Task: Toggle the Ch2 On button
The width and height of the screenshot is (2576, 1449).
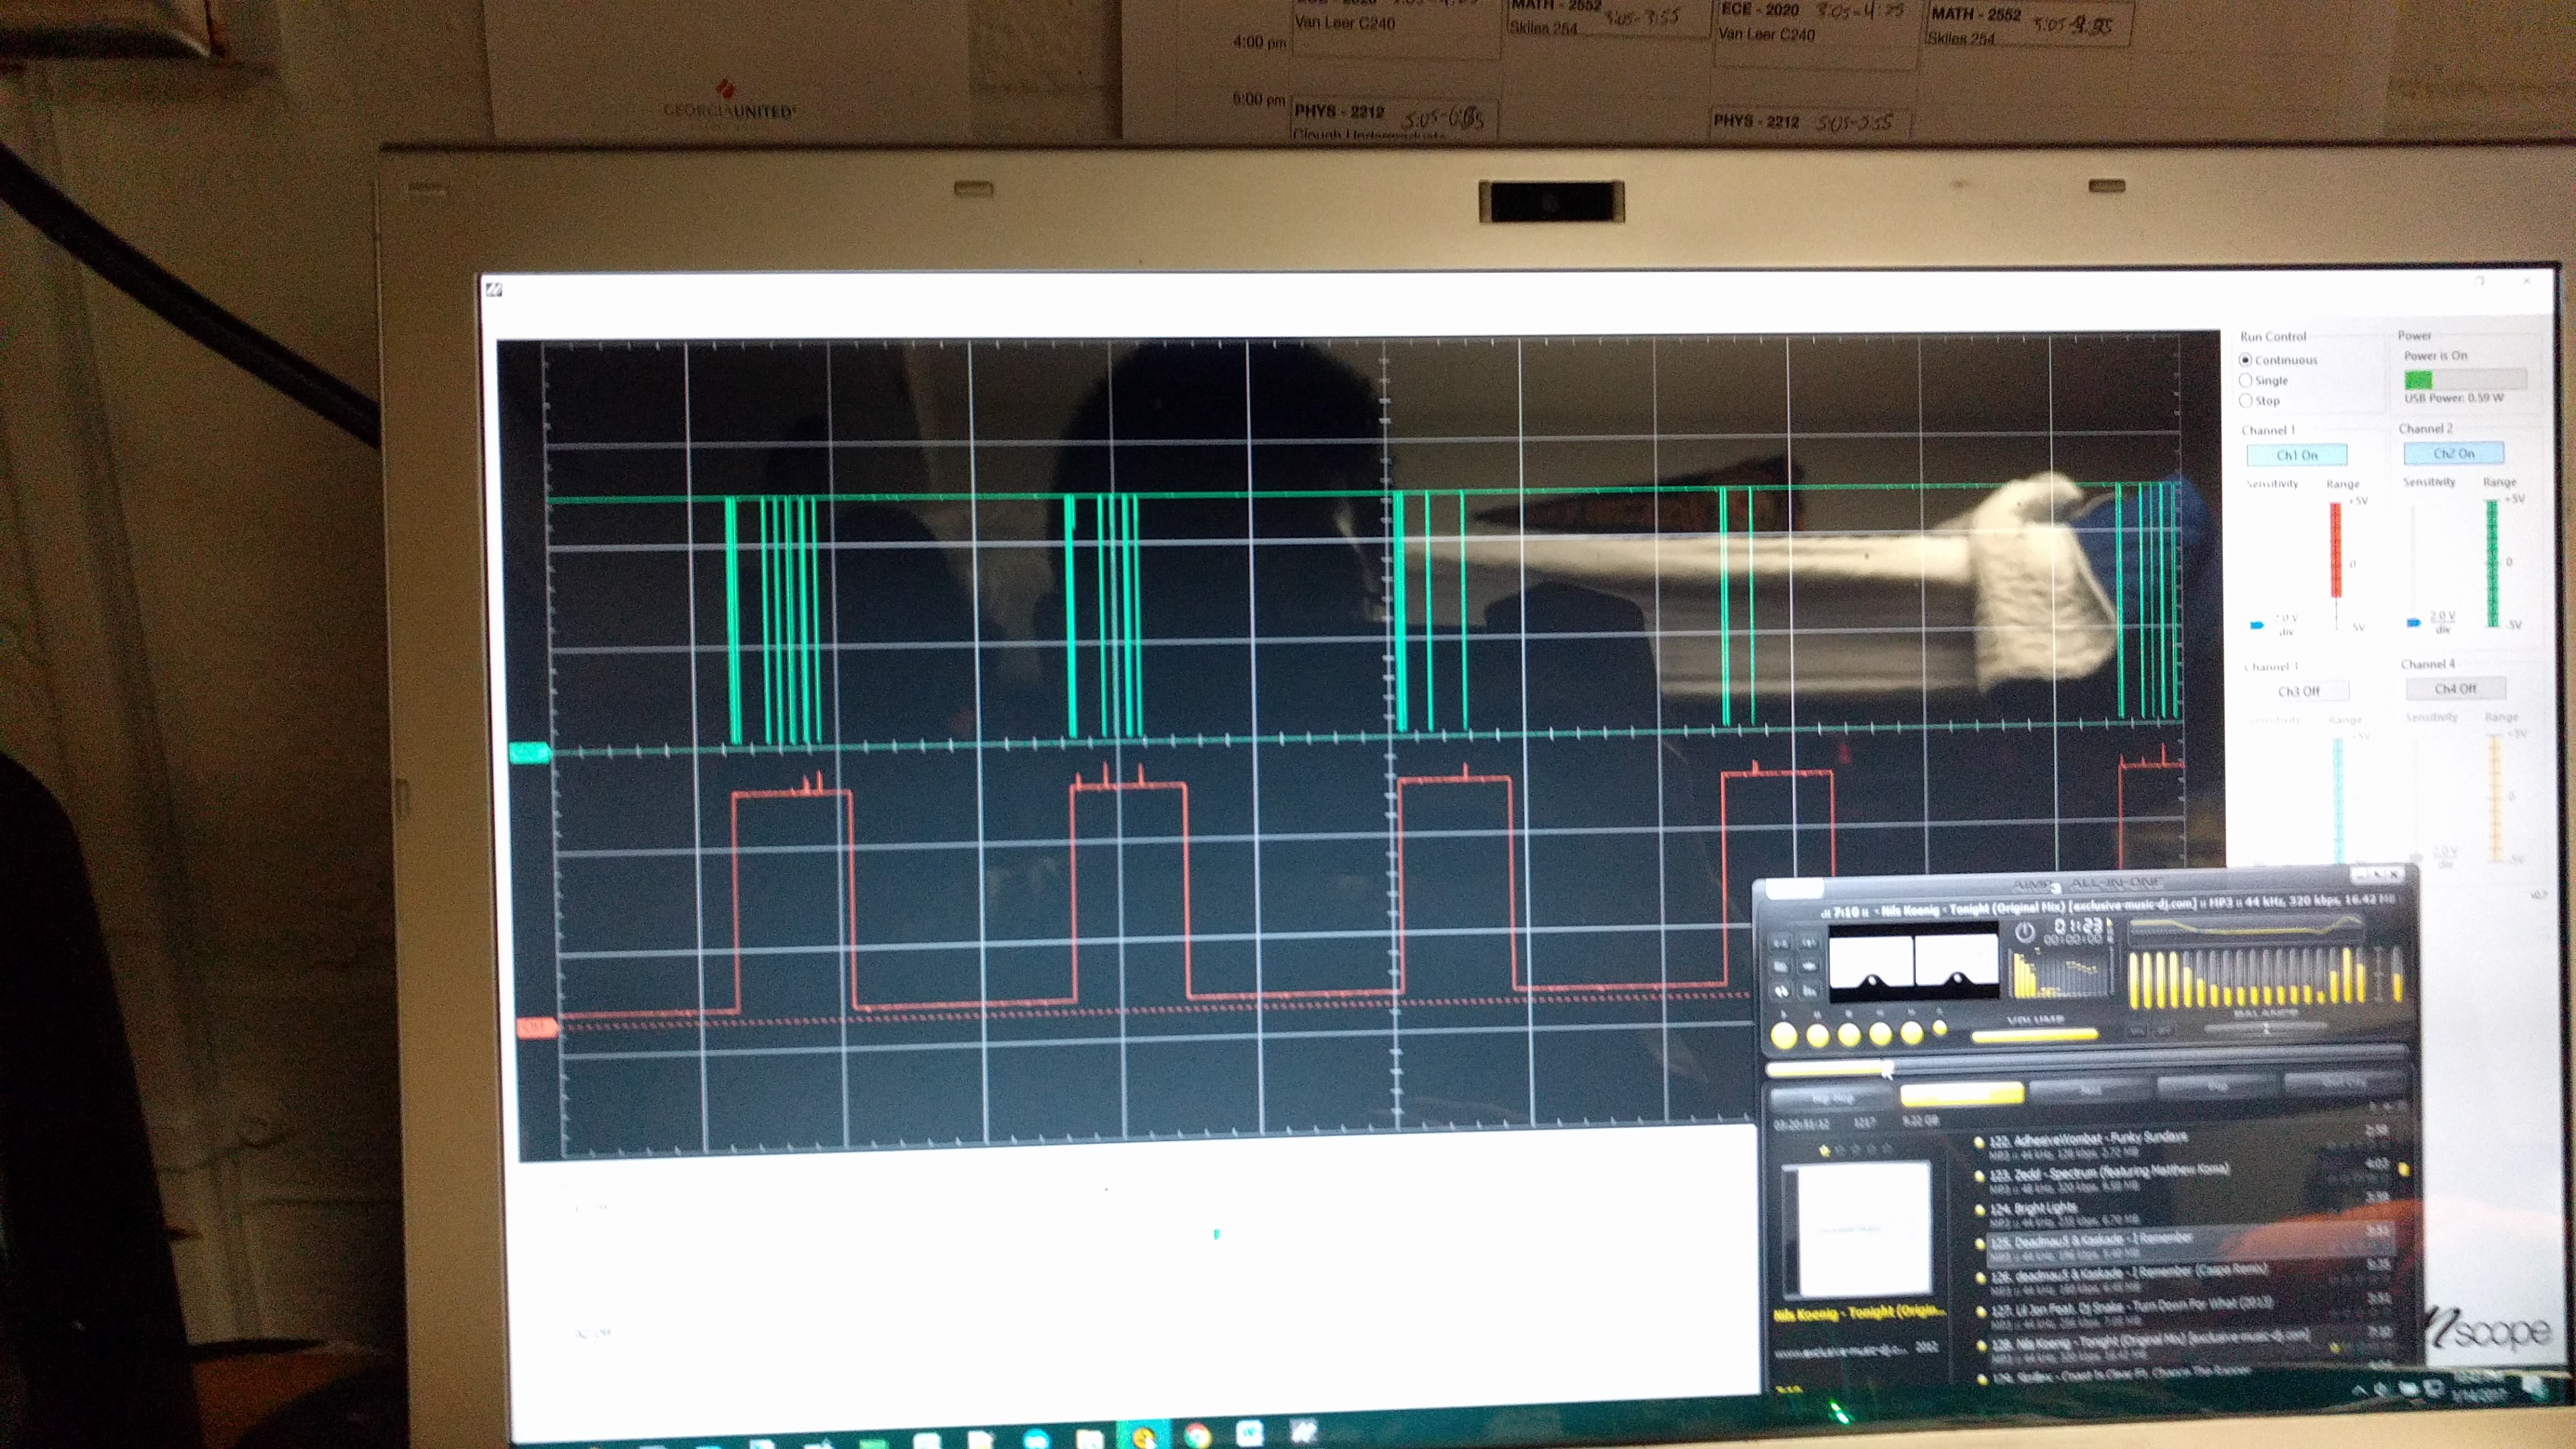Action: click(2453, 453)
